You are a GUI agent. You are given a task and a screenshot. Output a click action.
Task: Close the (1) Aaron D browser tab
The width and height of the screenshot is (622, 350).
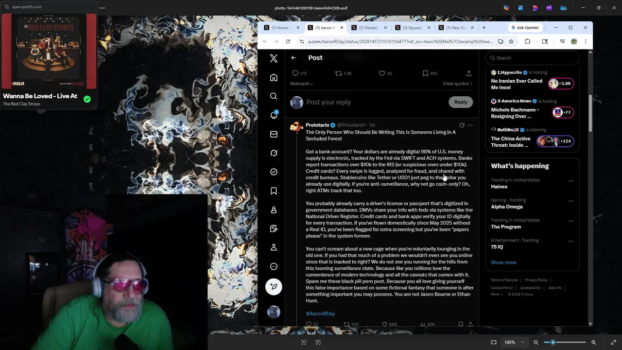coord(342,28)
